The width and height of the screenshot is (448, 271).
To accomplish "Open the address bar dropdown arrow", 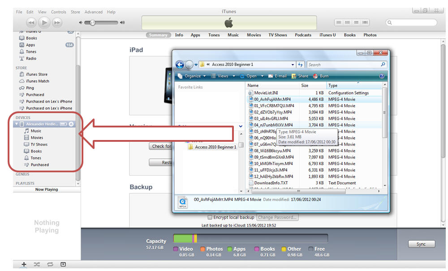I will coord(293,65).
